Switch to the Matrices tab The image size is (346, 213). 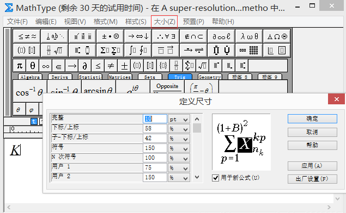coord(120,77)
